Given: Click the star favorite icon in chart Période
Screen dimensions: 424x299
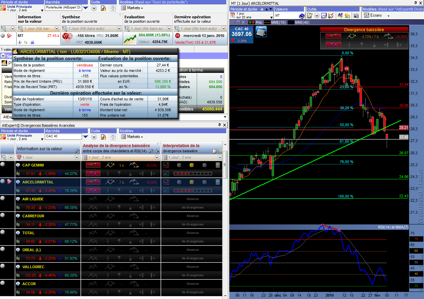Looking at the screenshot, I should pos(262,9).
